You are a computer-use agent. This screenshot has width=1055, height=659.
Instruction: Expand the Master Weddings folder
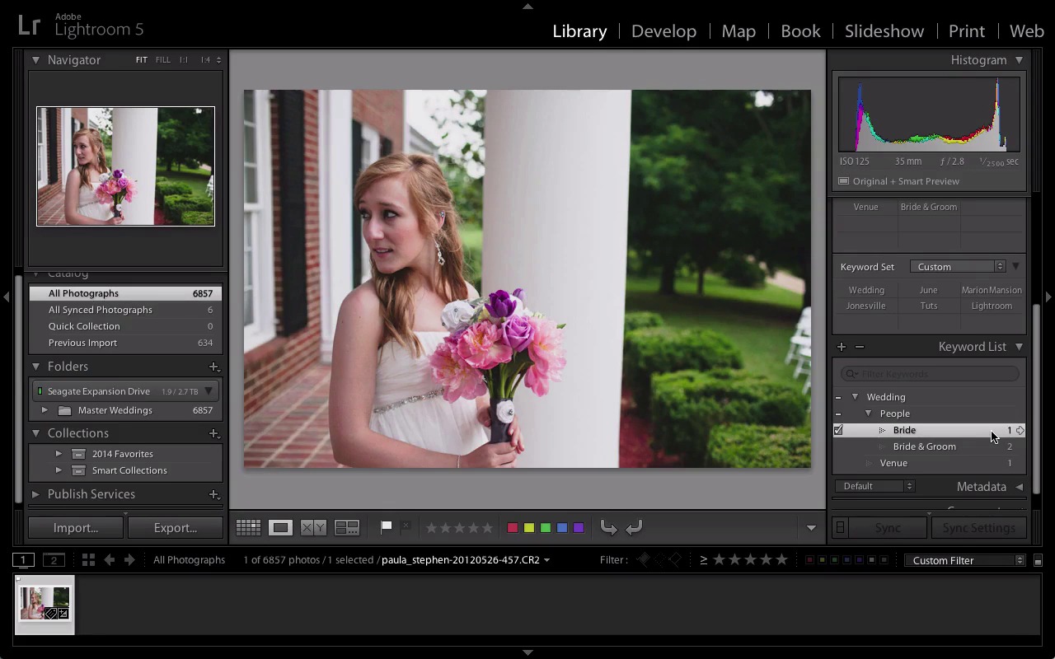point(45,410)
